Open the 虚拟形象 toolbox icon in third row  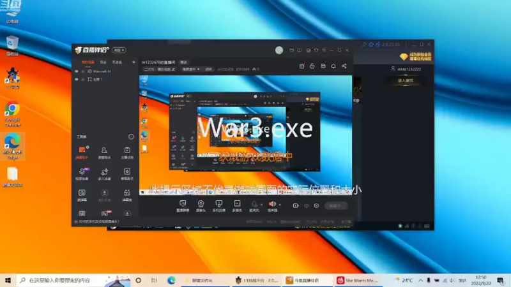[82, 195]
